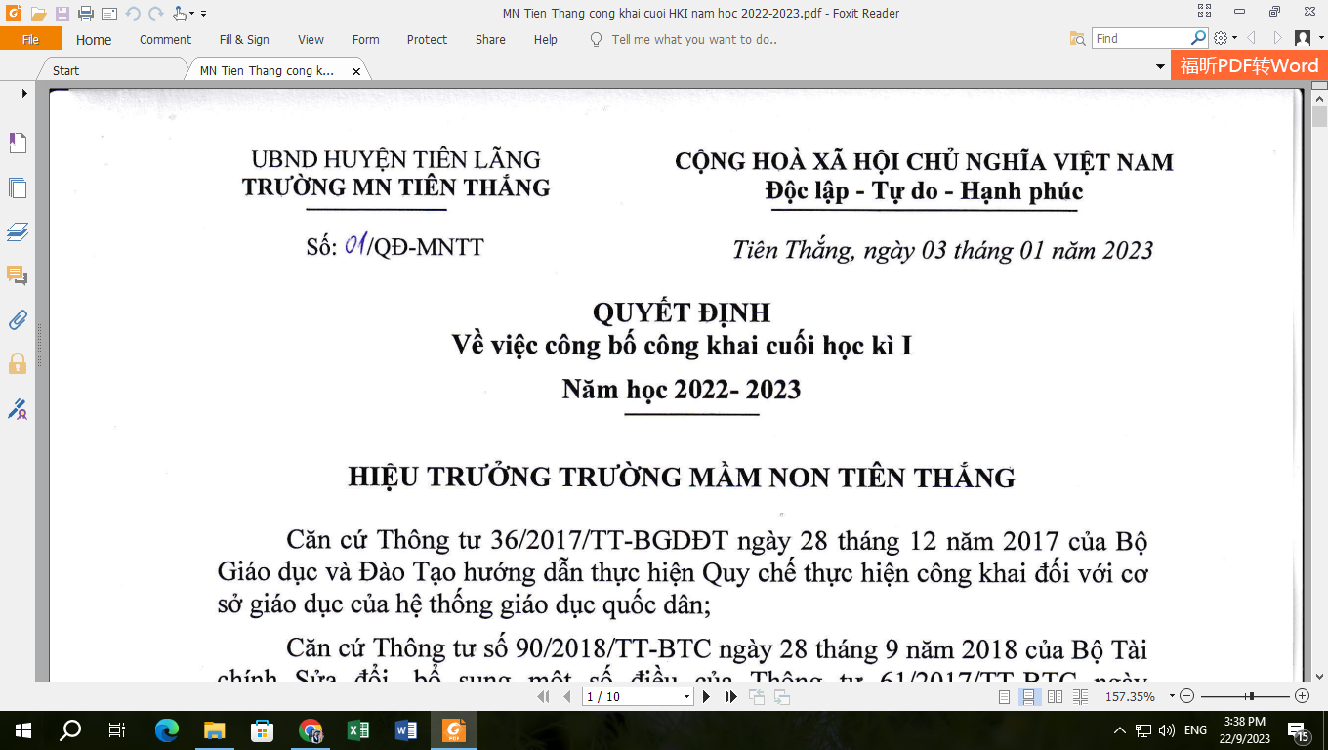1328x750 pixels.
Task: Open the Security lock panel in sidebar
Action: click(18, 364)
